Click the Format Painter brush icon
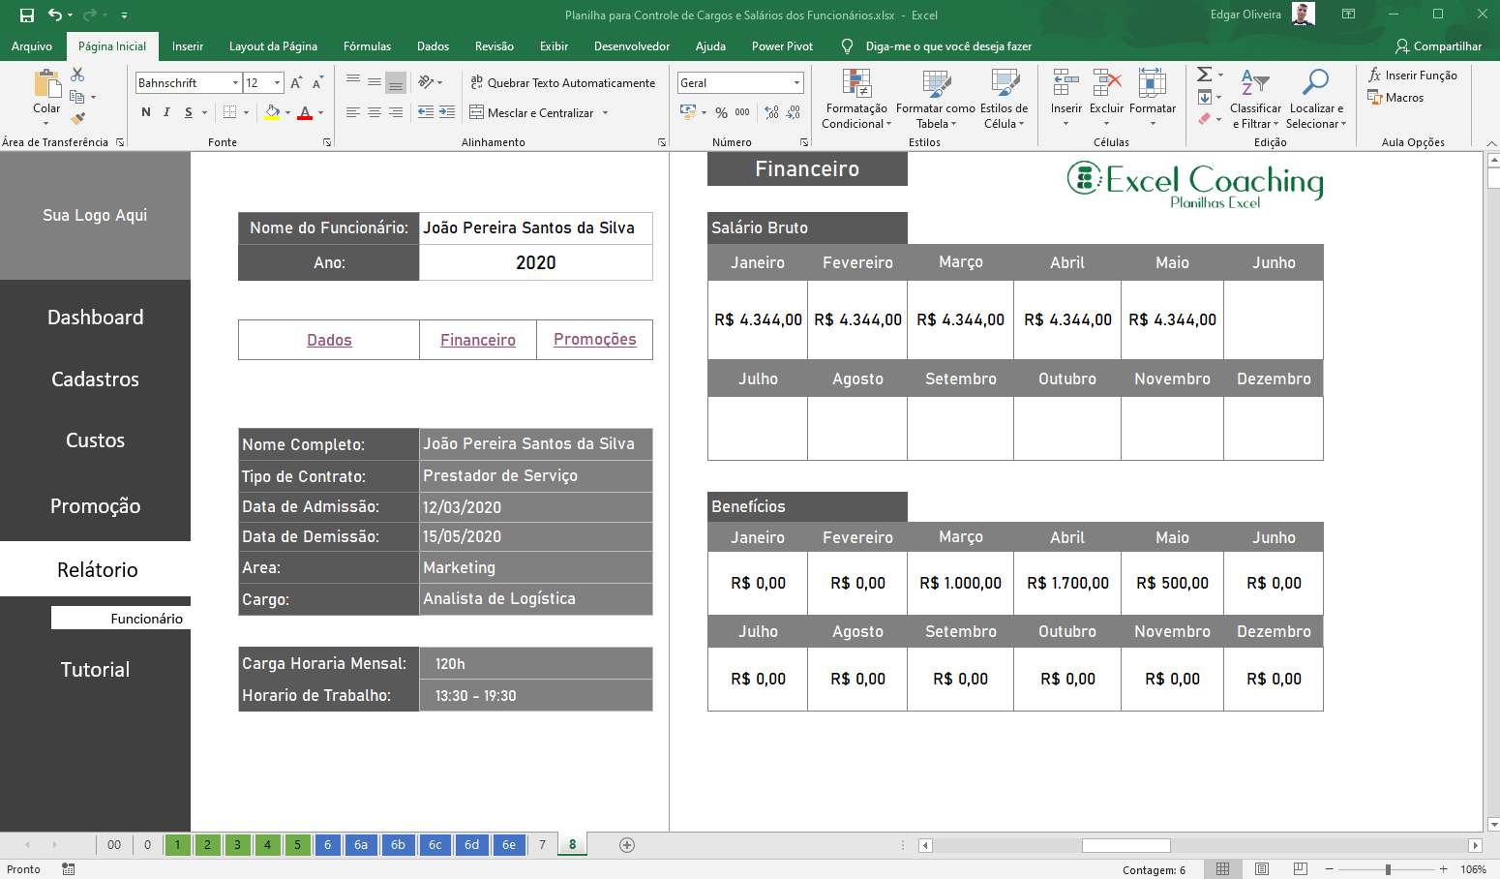Image resolution: width=1500 pixels, height=879 pixels. click(77, 118)
